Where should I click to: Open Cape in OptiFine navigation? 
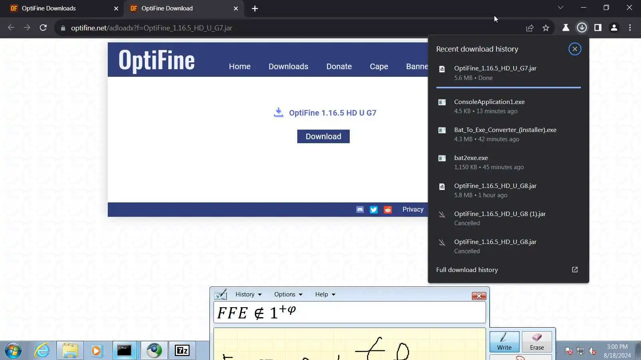click(x=379, y=66)
